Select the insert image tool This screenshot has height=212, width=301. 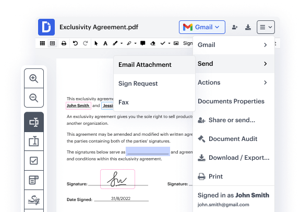176,43
